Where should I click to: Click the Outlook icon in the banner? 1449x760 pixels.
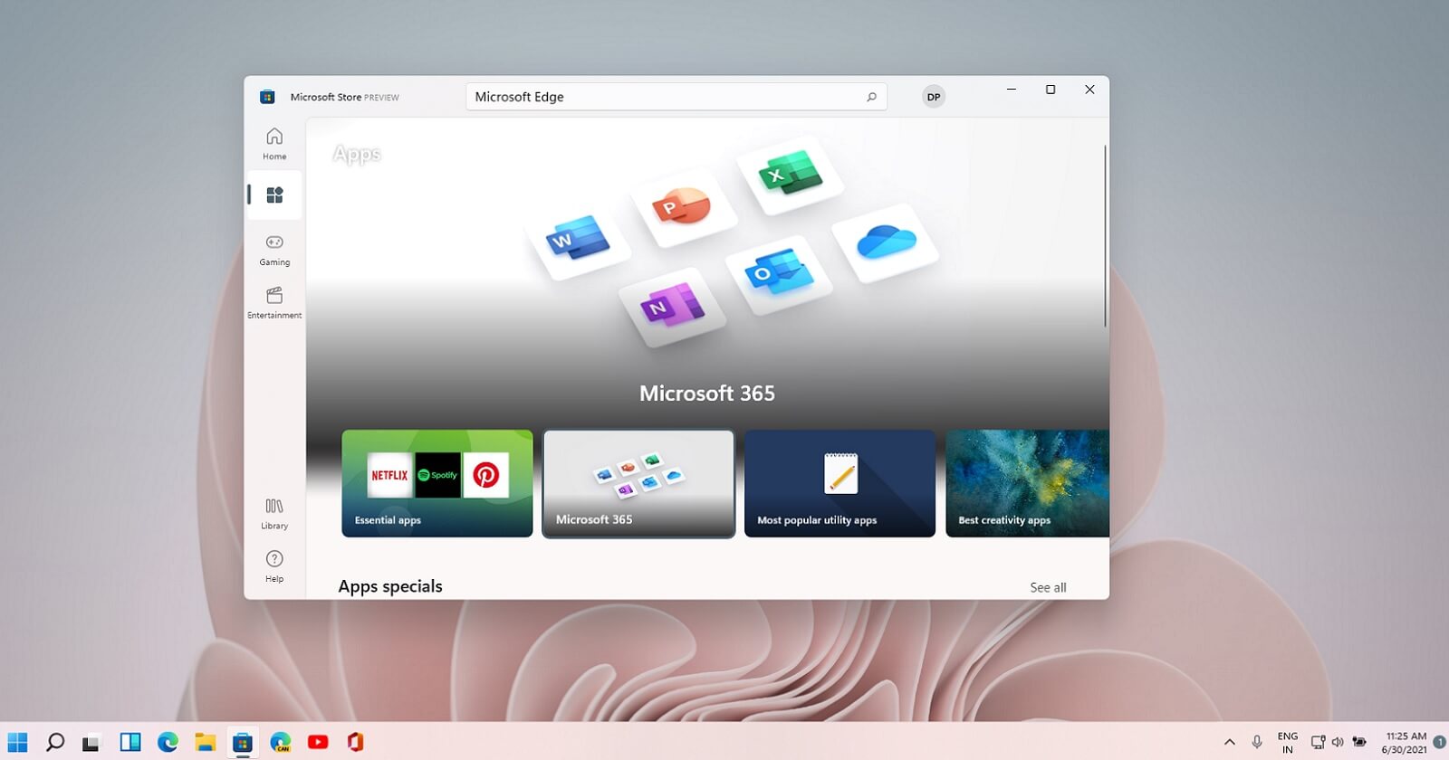pyautogui.click(x=779, y=273)
